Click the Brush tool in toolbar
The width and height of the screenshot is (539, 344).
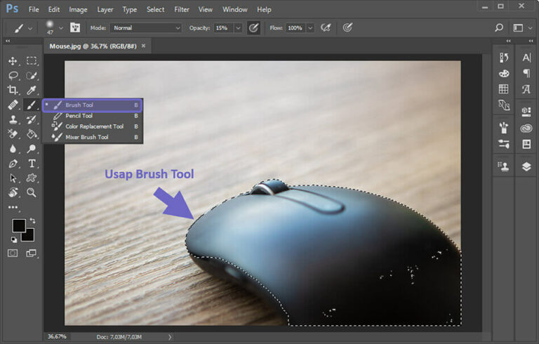[x=32, y=105]
